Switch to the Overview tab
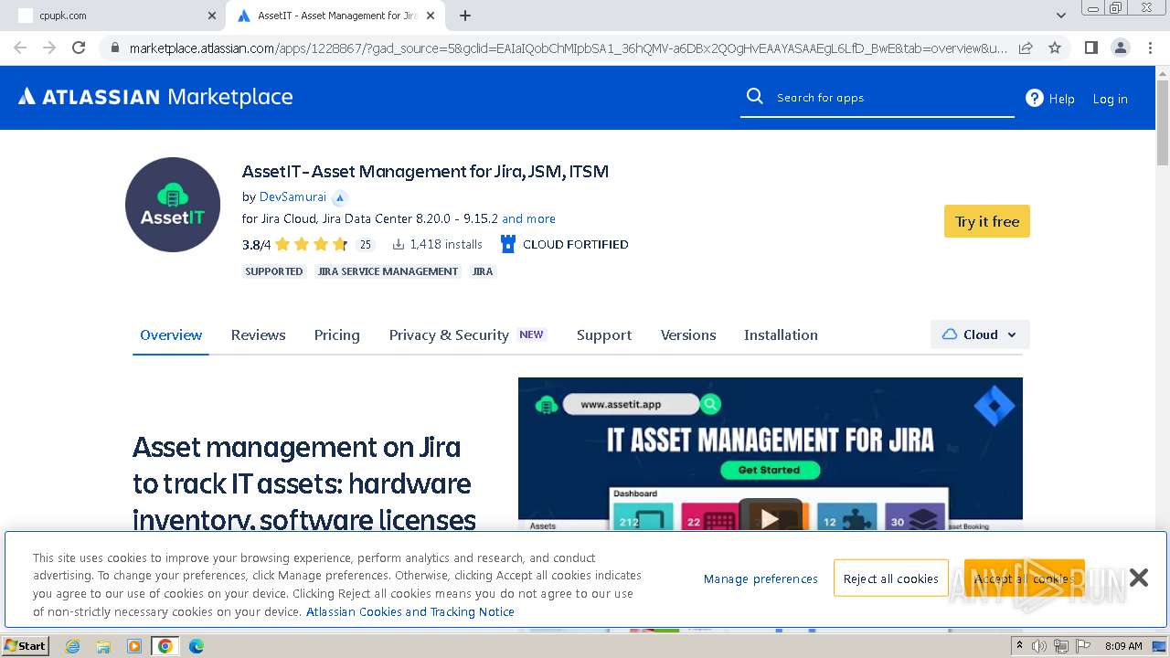1170x658 pixels. pos(171,334)
